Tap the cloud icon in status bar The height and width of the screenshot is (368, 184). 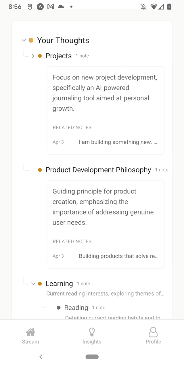point(61,7)
